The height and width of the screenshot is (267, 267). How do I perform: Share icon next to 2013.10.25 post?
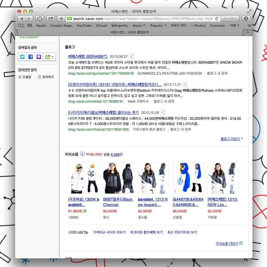[x=163, y=112]
